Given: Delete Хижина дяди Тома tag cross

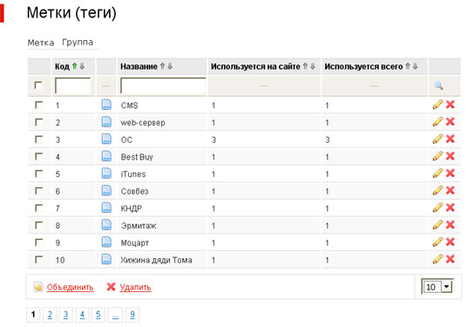Looking at the screenshot, I should point(450,259).
